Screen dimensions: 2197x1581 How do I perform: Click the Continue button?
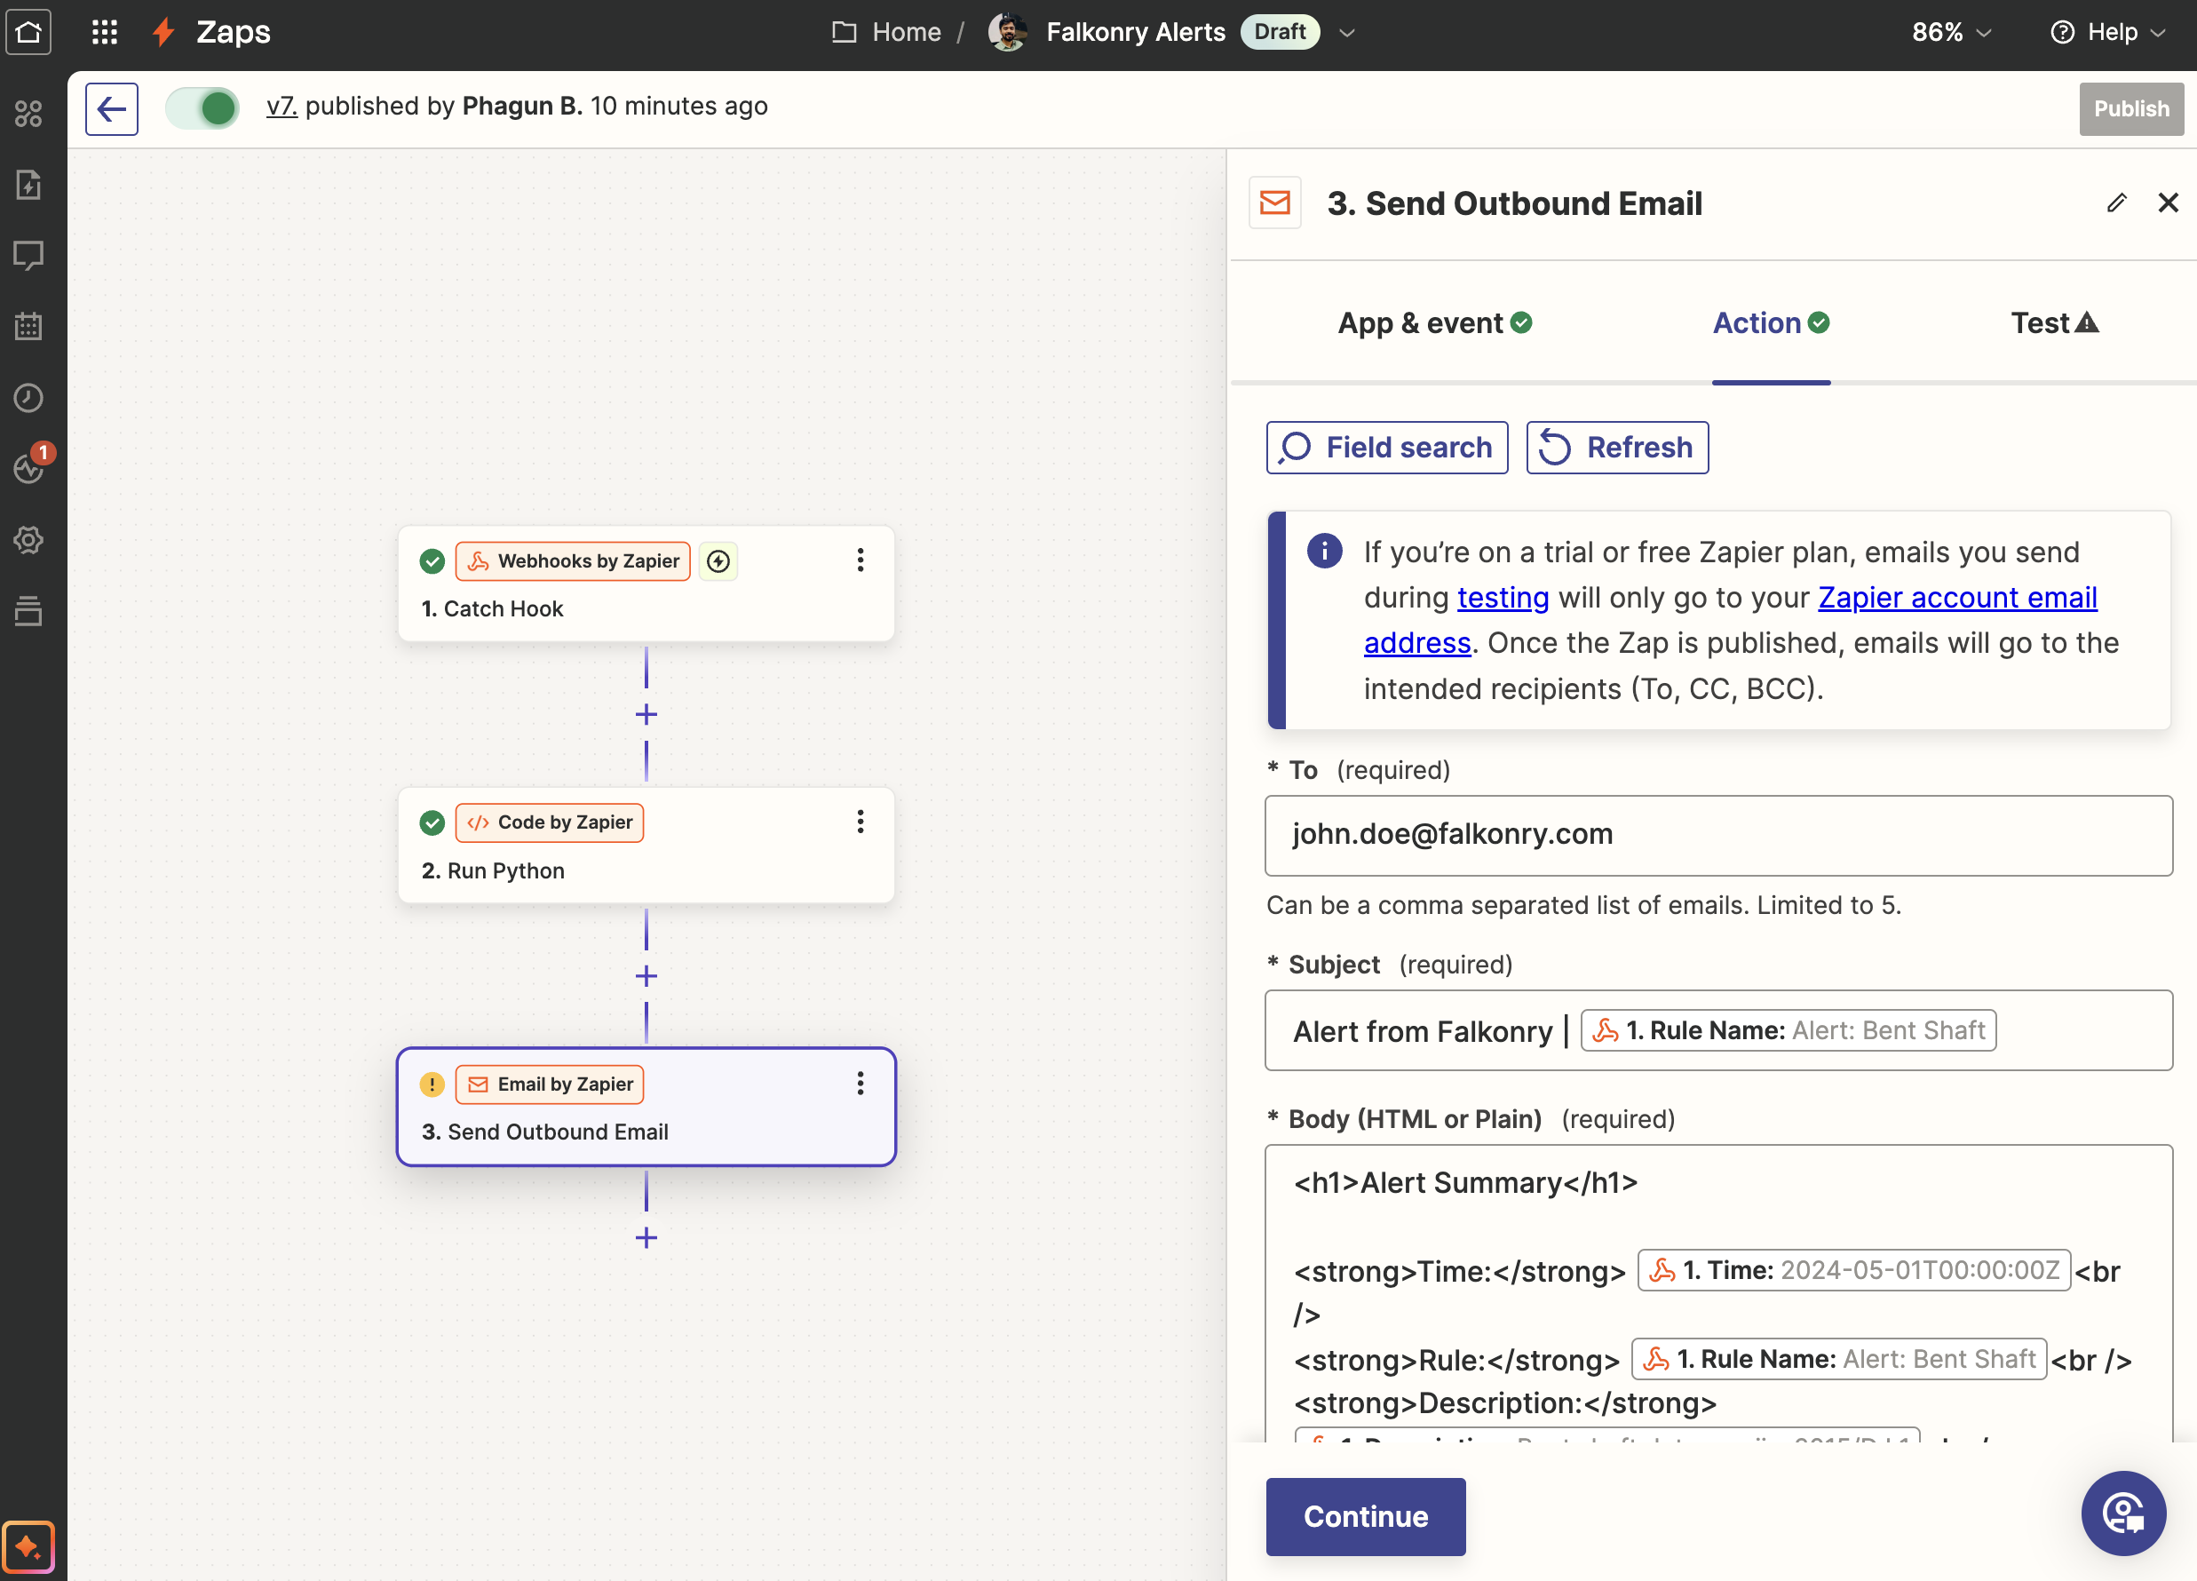point(1366,1516)
